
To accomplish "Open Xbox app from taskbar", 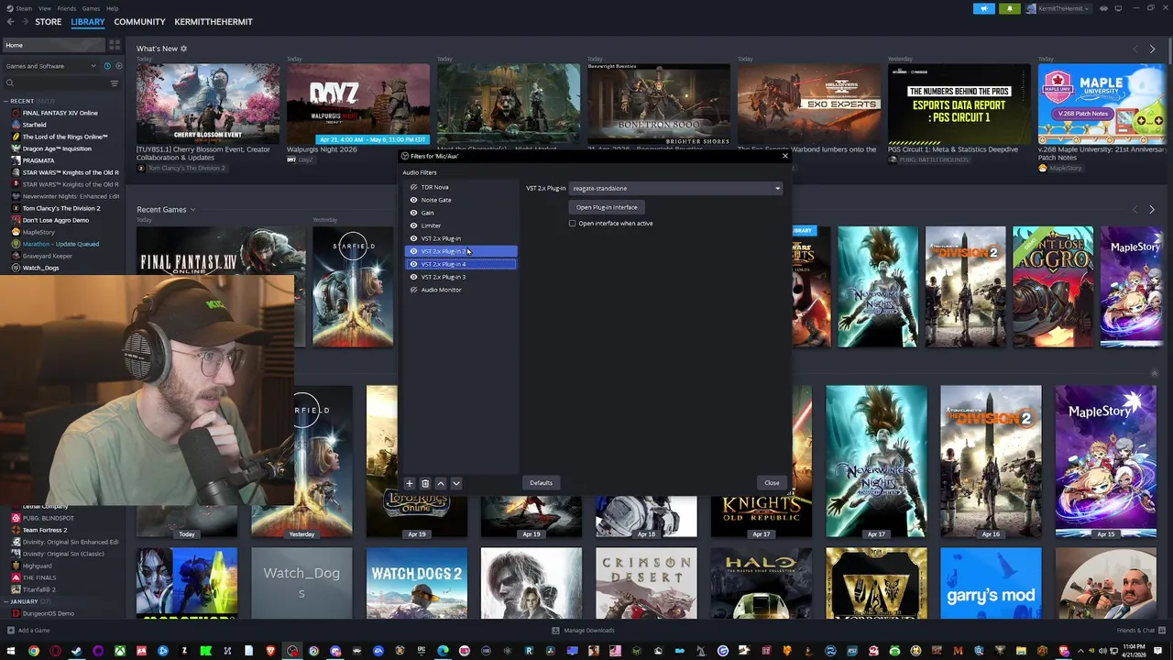I will [x=120, y=651].
